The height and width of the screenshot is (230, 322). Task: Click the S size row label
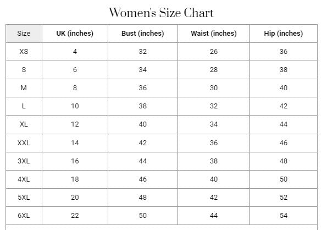(x=24, y=70)
